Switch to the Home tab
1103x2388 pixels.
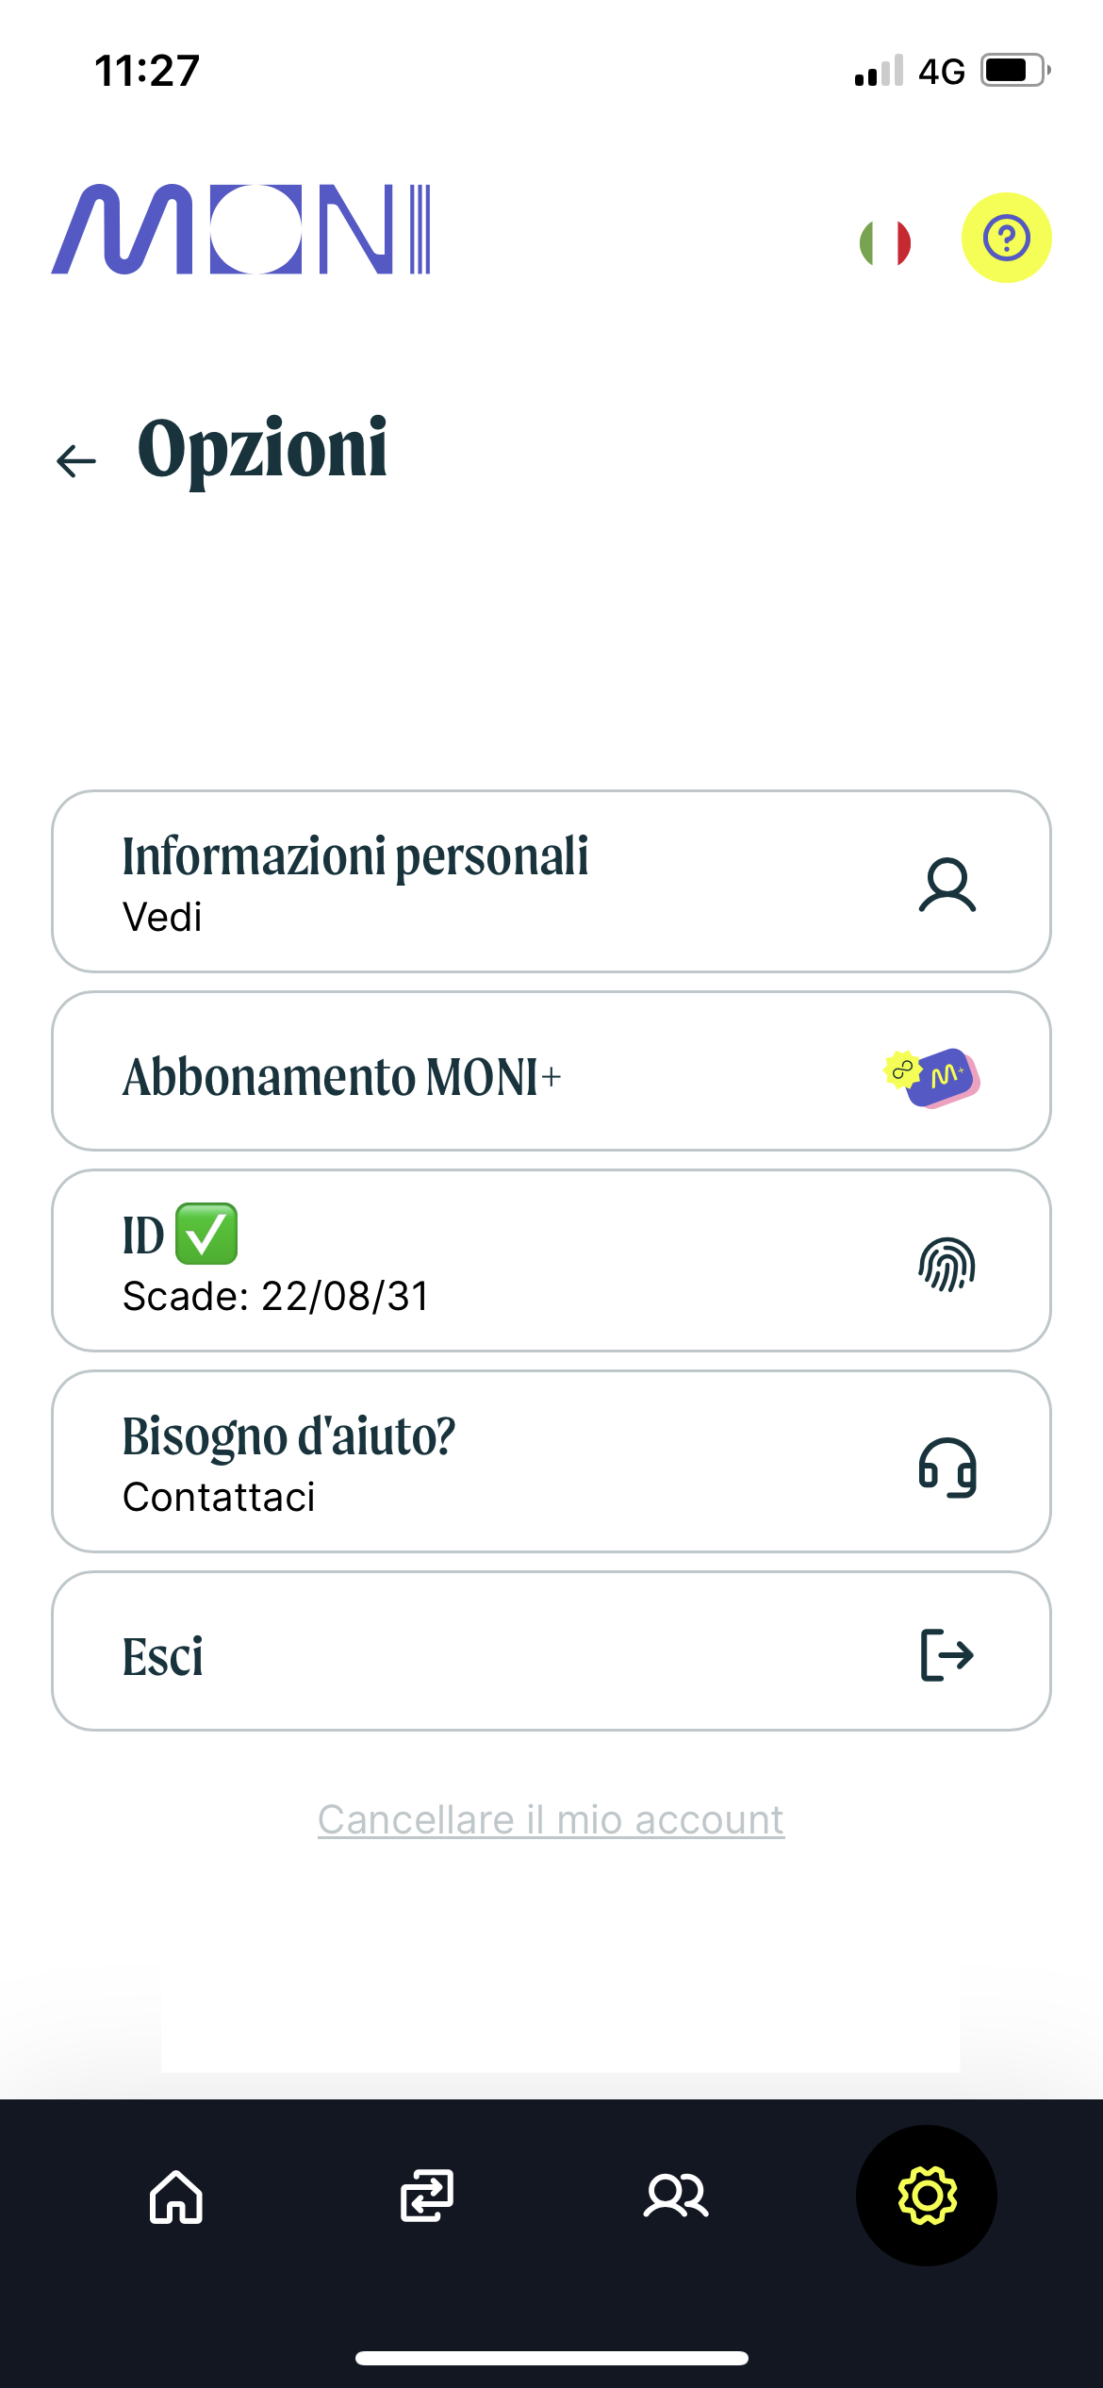(176, 2197)
